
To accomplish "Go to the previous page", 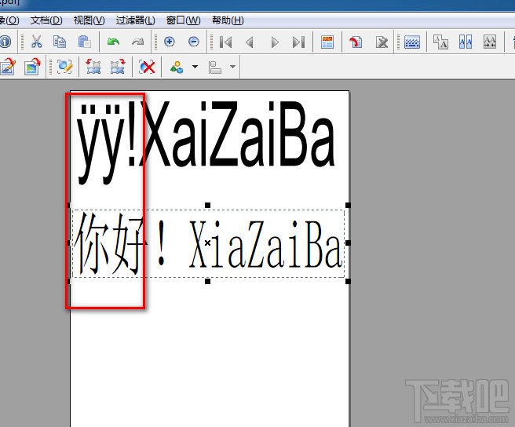I will tap(250, 42).
